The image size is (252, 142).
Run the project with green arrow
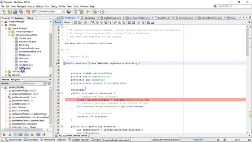(87, 11)
